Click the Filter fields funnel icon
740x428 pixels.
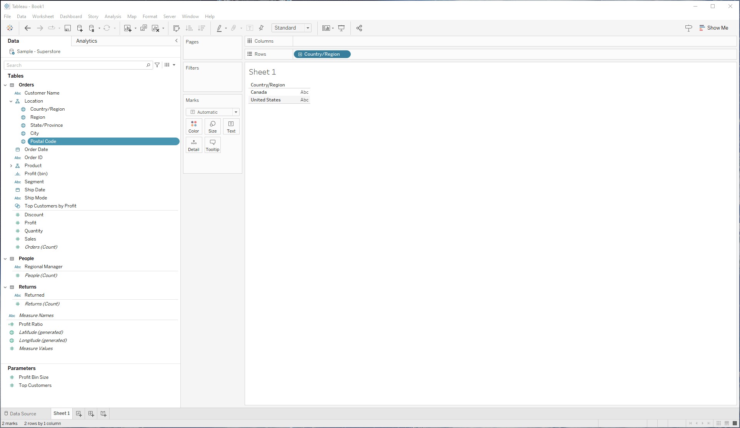pos(157,65)
